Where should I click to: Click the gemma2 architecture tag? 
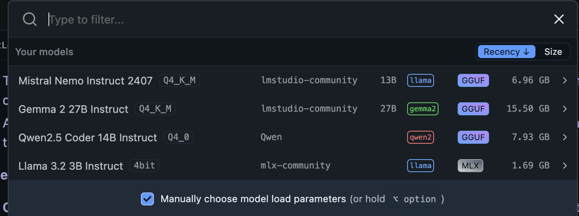pyautogui.click(x=423, y=109)
